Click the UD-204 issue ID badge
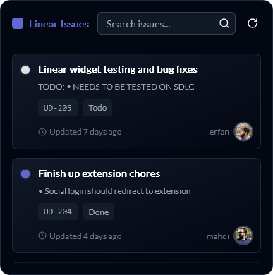Screen dimensions: 273x275 (x=58, y=212)
